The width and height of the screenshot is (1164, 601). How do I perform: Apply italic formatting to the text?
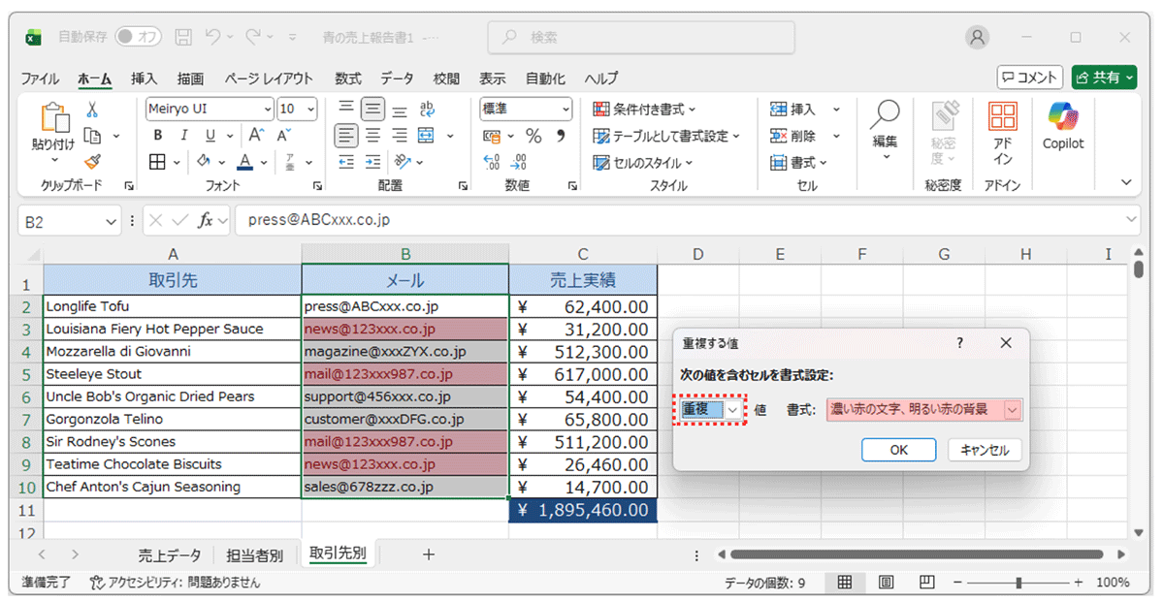pyautogui.click(x=181, y=136)
